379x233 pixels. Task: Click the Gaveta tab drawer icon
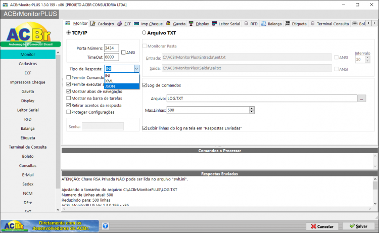point(168,23)
